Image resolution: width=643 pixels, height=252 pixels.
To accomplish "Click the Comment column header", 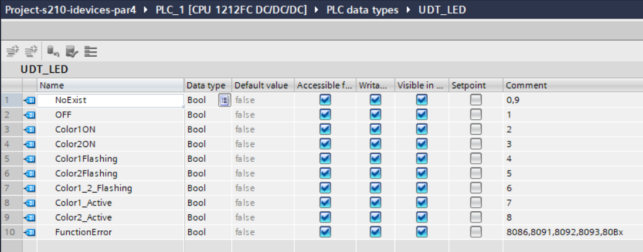I will point(573,85).
